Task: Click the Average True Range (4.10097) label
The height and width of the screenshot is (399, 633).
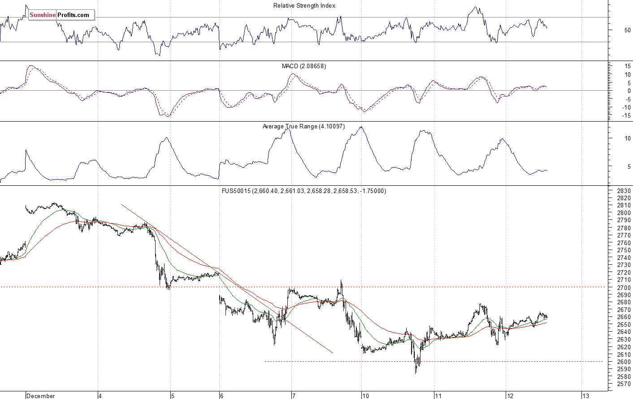Action: [303, 127]
